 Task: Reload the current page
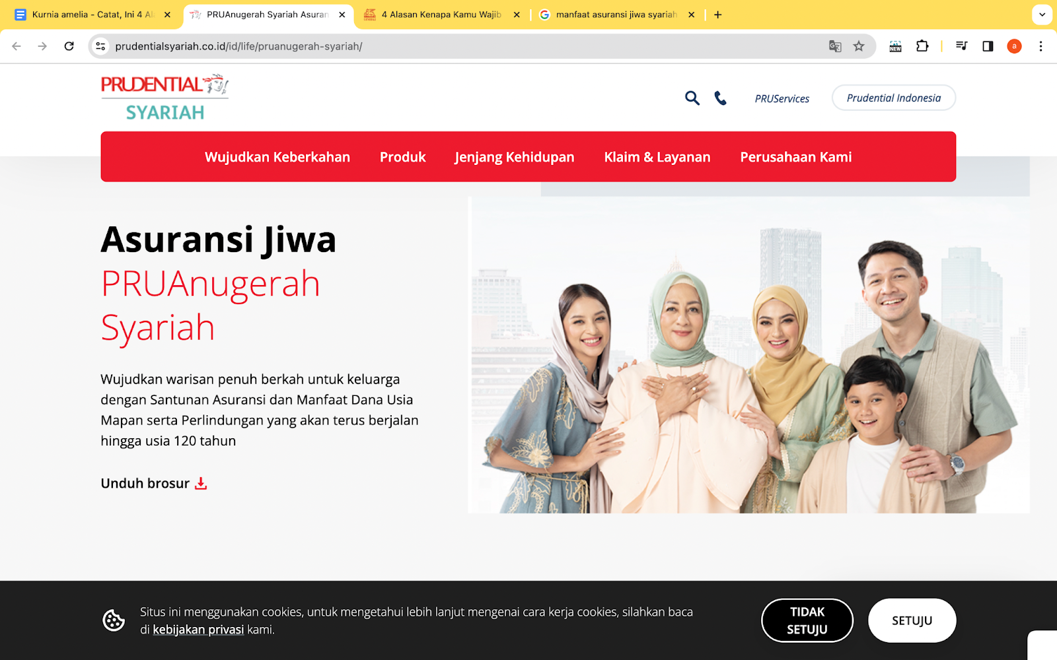(x=69, y=46)
